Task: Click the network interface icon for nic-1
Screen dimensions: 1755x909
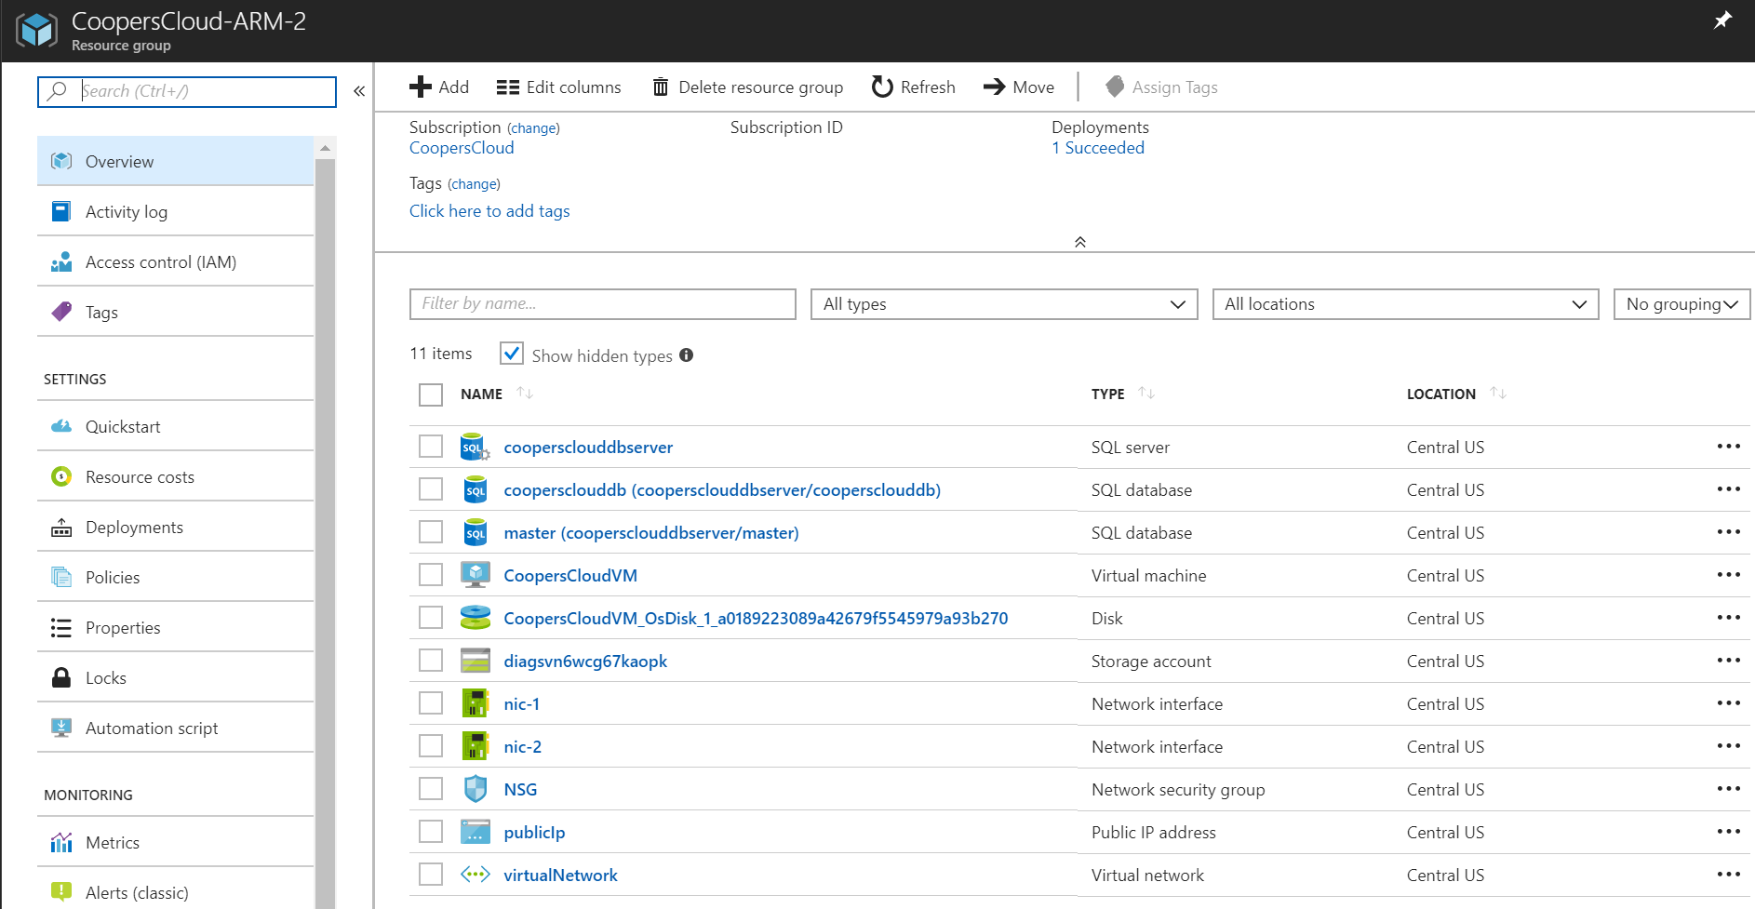Action: [x=476, y=703]
